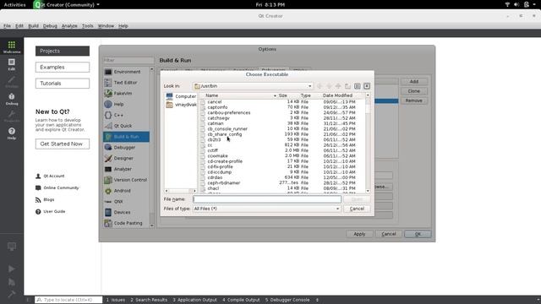This screenshot has height=304, width=541.
Task: Select Devices category in Options
Action: click(126, 212)
